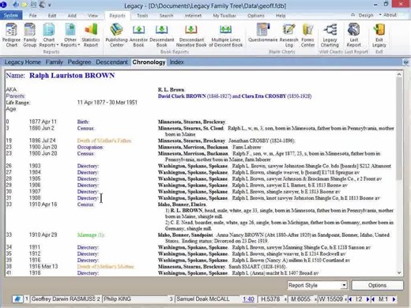Image resolution: width=411 pixels, height=308 pixels.
Task: Open the View ribbon tab
Action: [92, 16]
